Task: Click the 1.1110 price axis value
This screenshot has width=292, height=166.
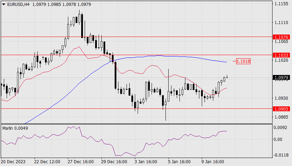Action: [x=282, y=23]
